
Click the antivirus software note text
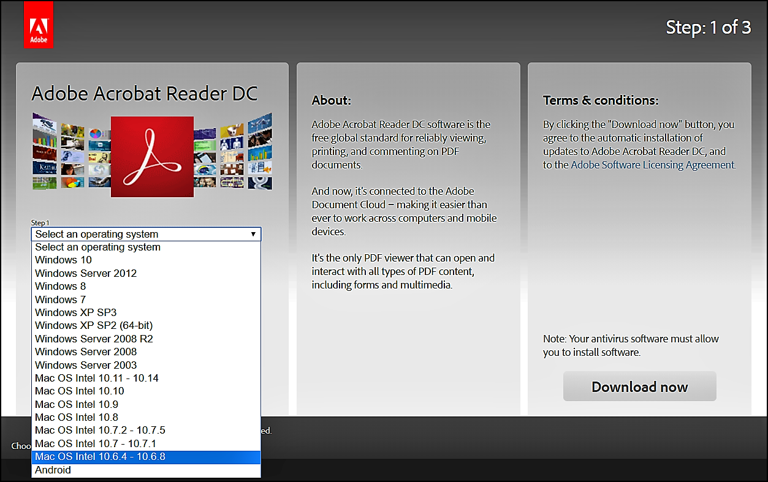tap(631, 345)
